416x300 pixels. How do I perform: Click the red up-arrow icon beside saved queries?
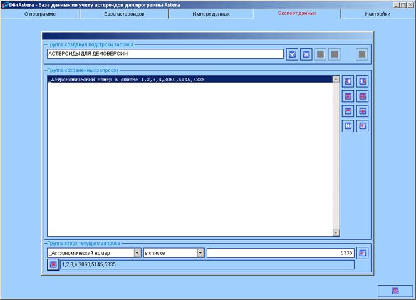pos(348,111)
